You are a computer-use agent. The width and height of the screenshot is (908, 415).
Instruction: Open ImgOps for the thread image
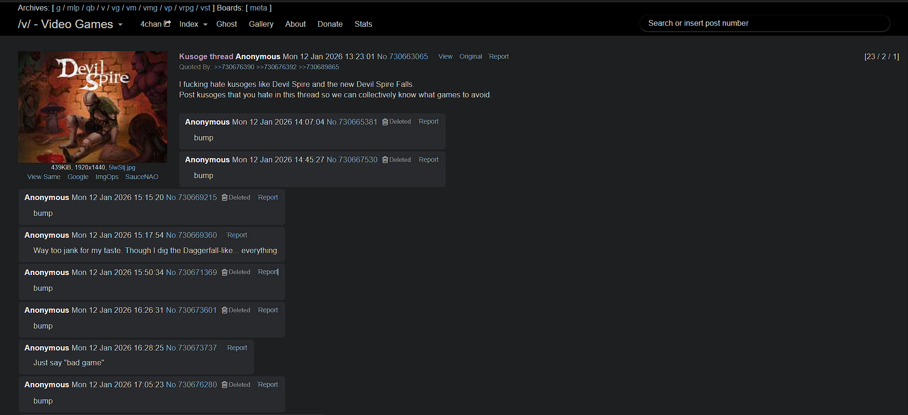(107, 177)
